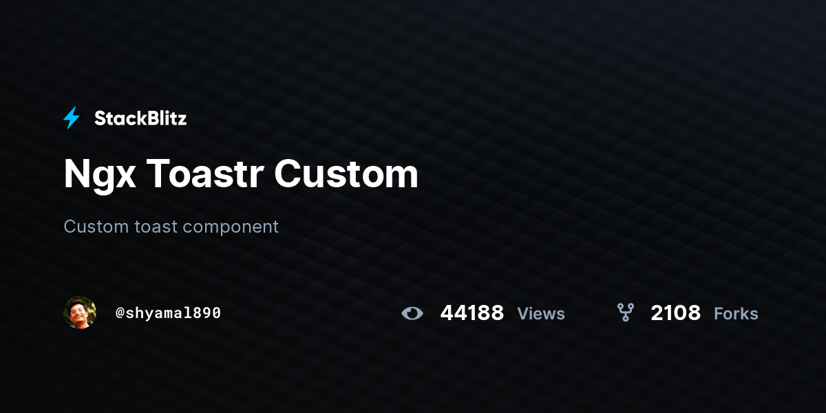Click the word Custom in large title
Image resolution: width=826 pixels, height=413 pixels.
346,174
